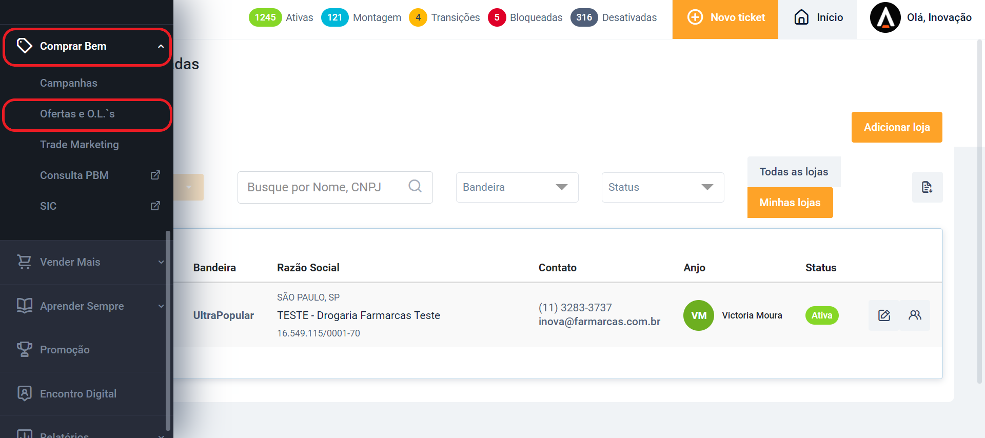Viewport: 985px width, 438px height.
Task: Open SIC external link icon
Action: click(155, 206)
